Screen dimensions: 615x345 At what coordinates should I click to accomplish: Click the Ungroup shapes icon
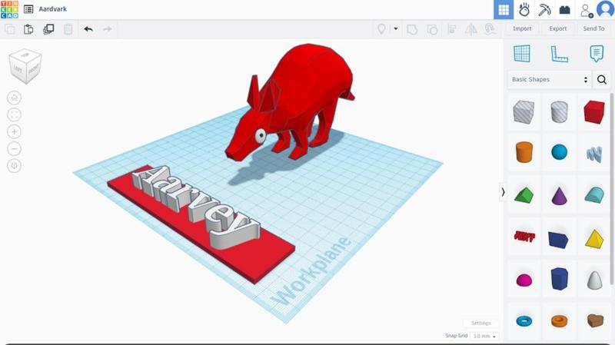pos(432,29)
